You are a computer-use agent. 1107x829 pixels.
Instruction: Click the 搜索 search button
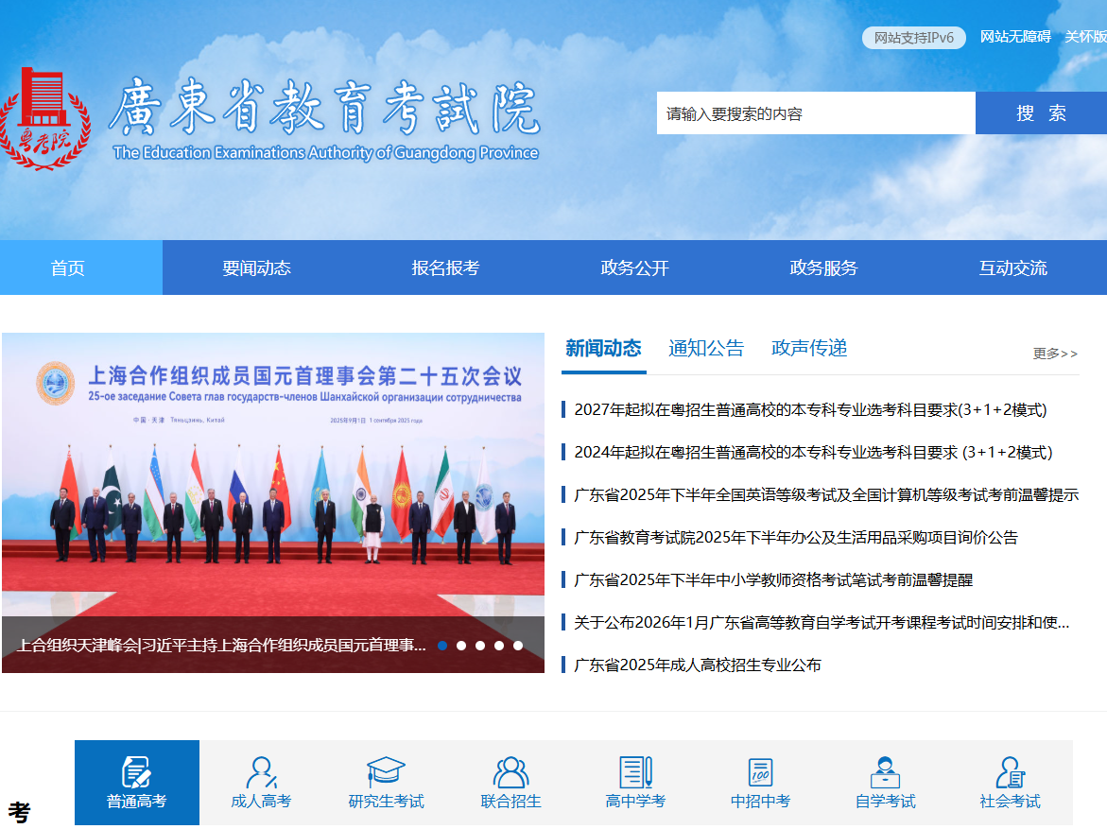[1041, 113]
